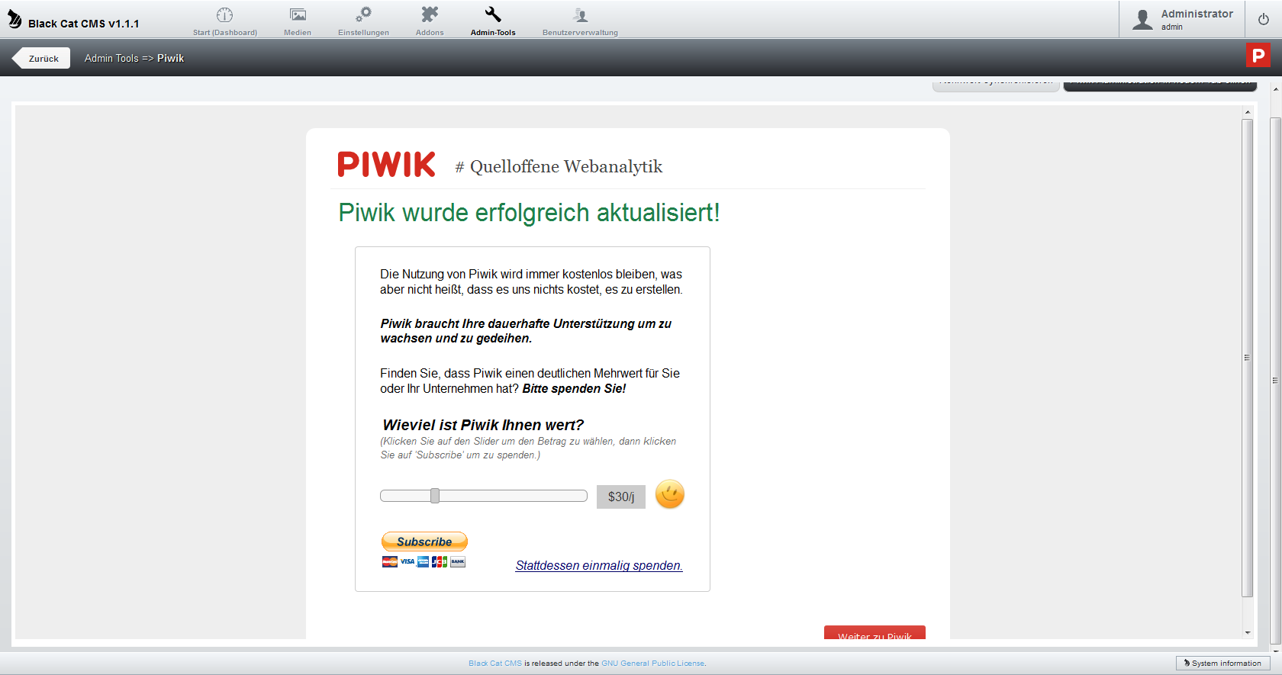Click the donation slider track

[484, 496]
